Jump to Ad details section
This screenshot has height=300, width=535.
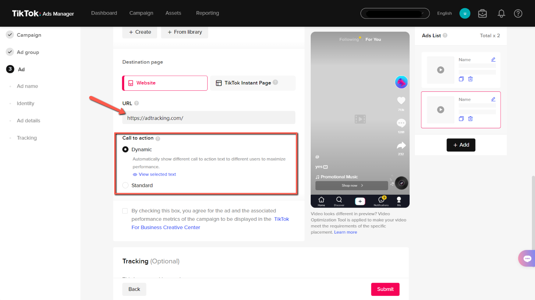29,121
